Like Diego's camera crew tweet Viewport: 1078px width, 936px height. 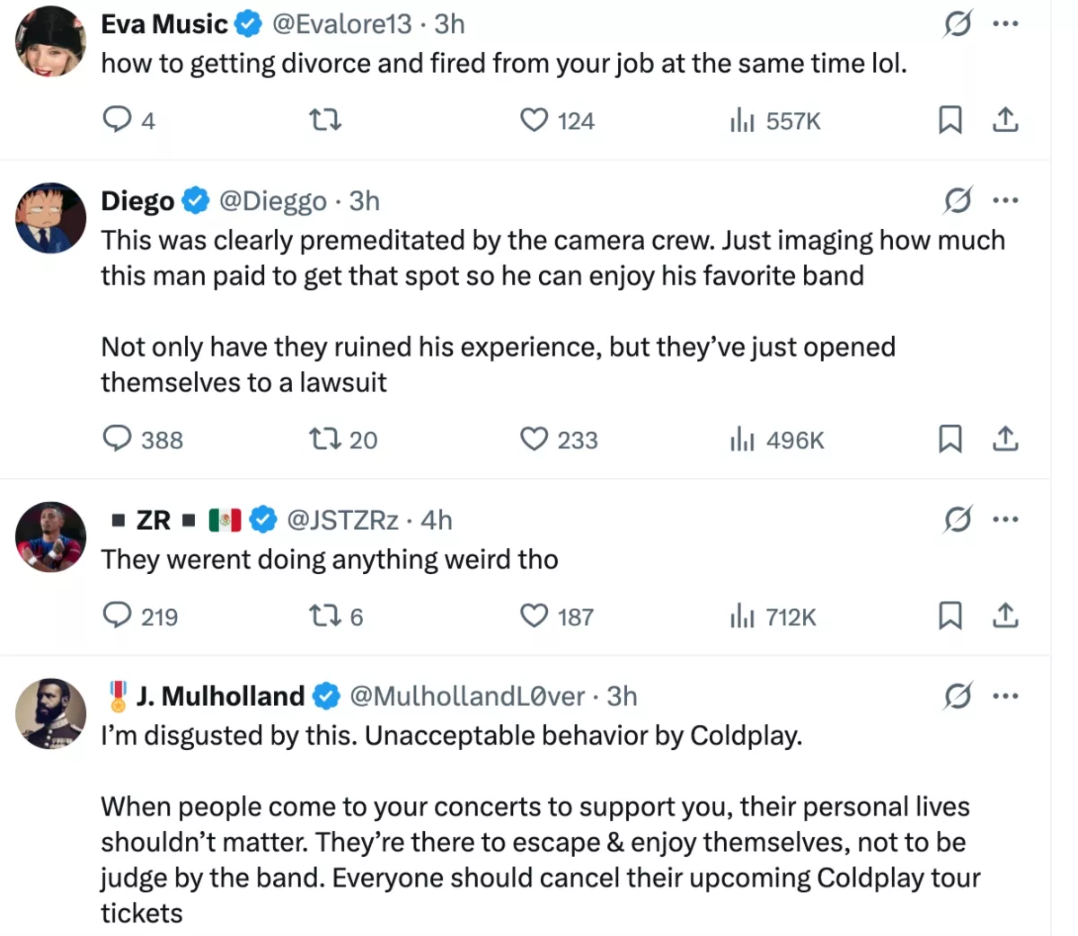click(x=535, y=438)
